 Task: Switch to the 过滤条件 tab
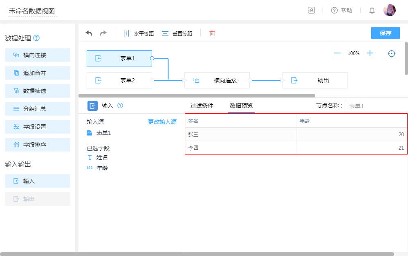coord(202,106)
